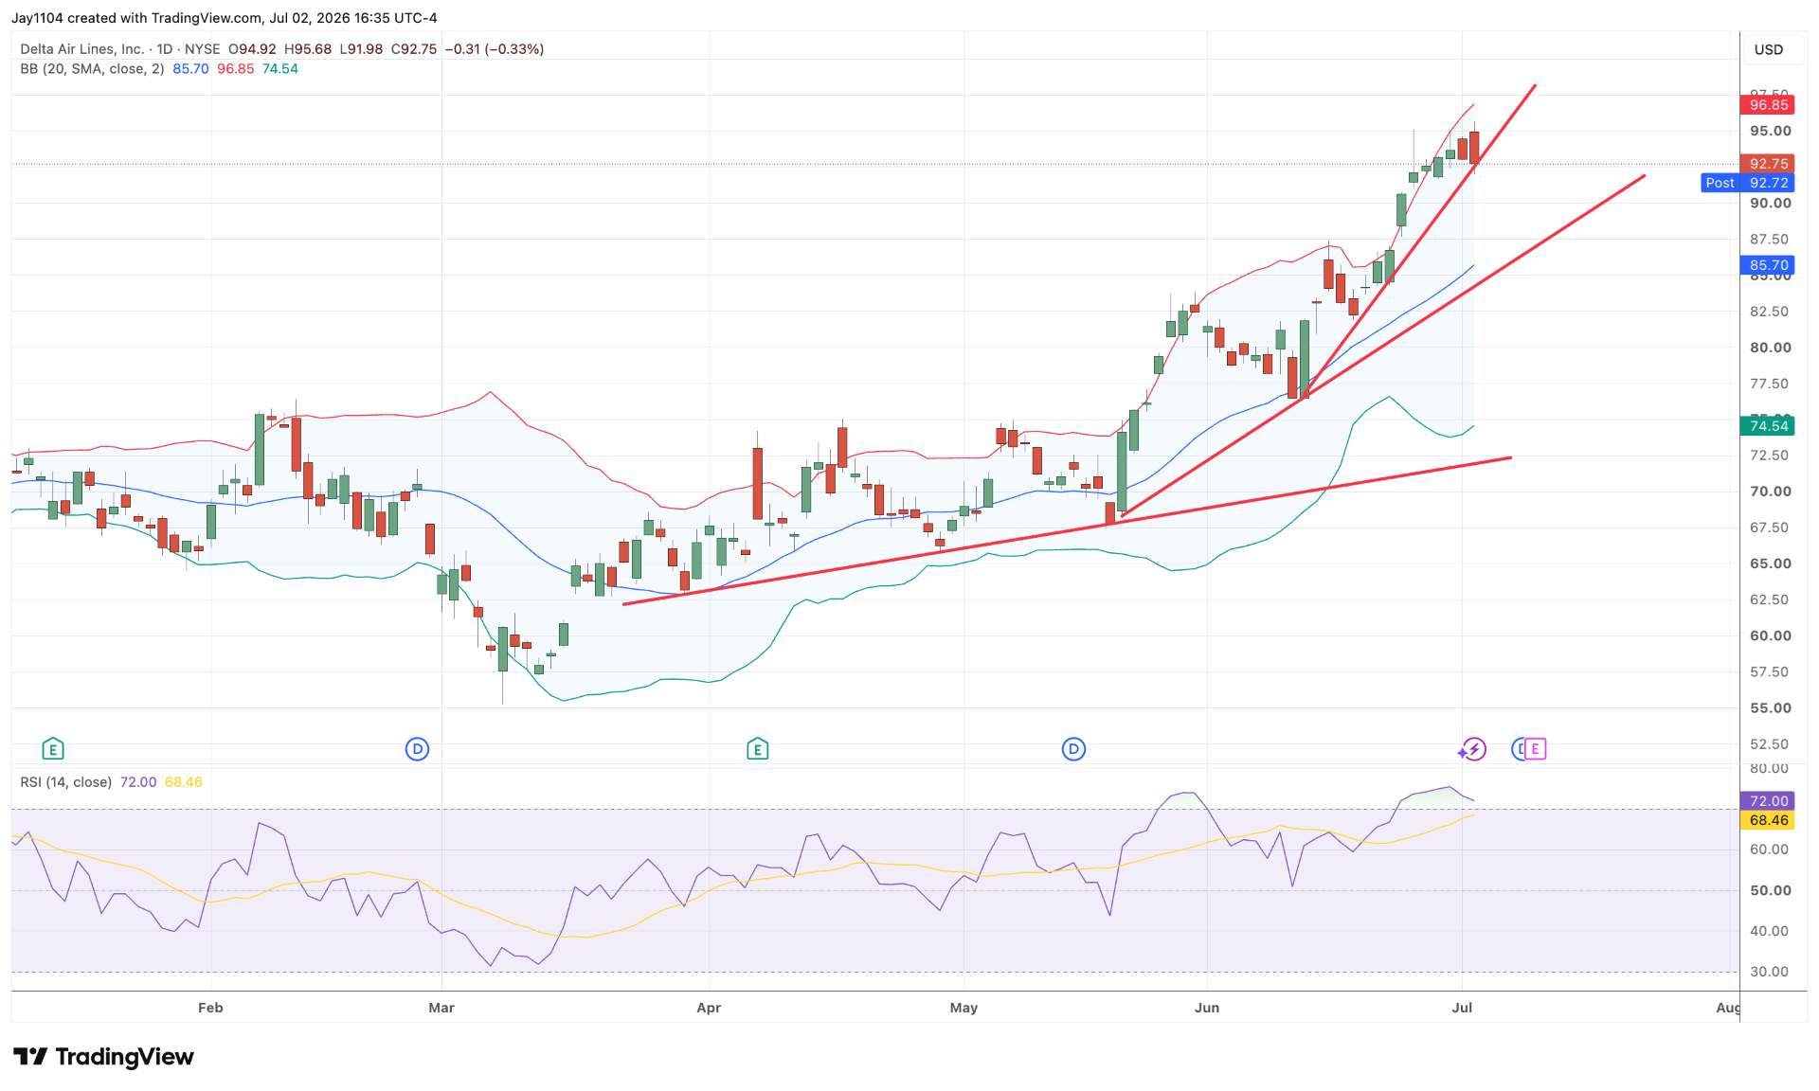Click the purple 72.00 RSI value label
This screenshot has width=1819, height=1091.
point(1768,801)
